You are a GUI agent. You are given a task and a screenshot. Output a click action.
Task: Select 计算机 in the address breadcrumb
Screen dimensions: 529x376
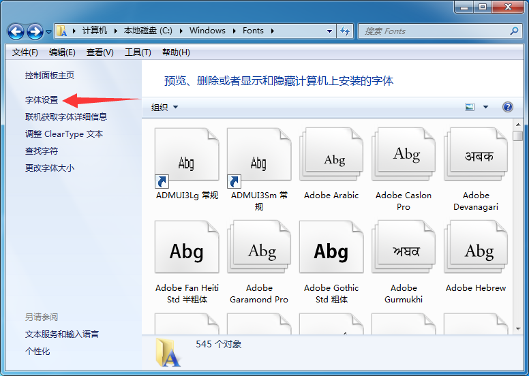pyautogui.click(x=95, y=31)
